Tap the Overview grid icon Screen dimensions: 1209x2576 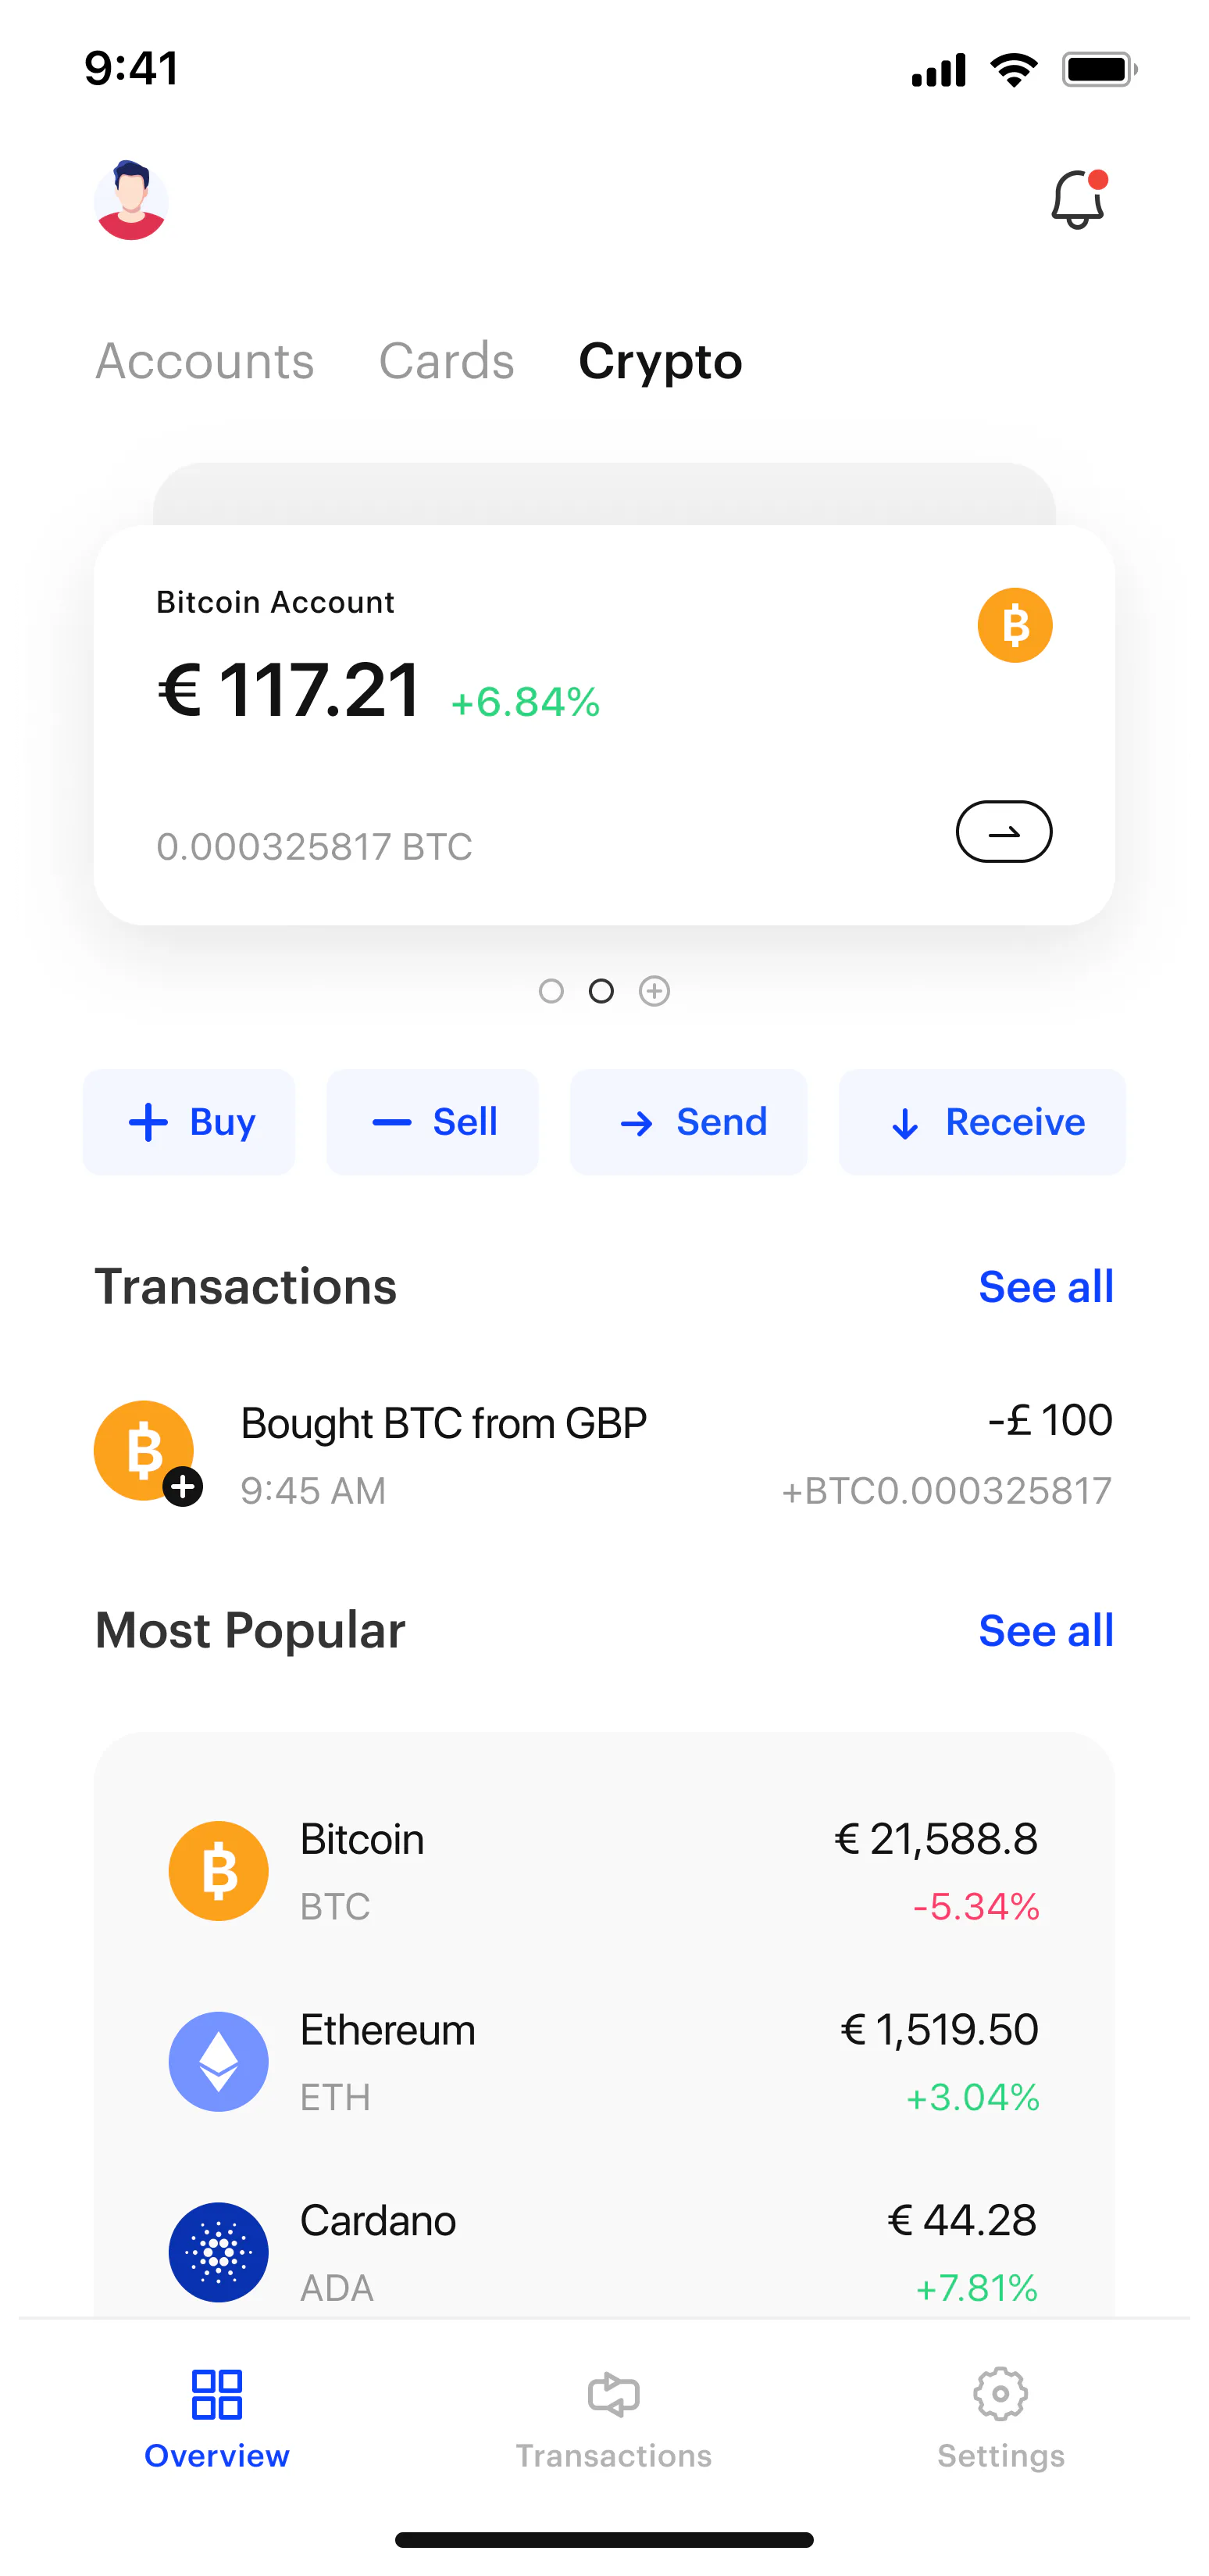(217, 2394)
